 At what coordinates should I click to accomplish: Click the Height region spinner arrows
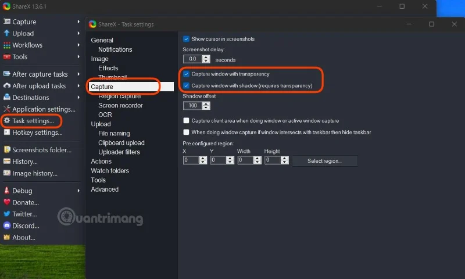tap(285, 160)
